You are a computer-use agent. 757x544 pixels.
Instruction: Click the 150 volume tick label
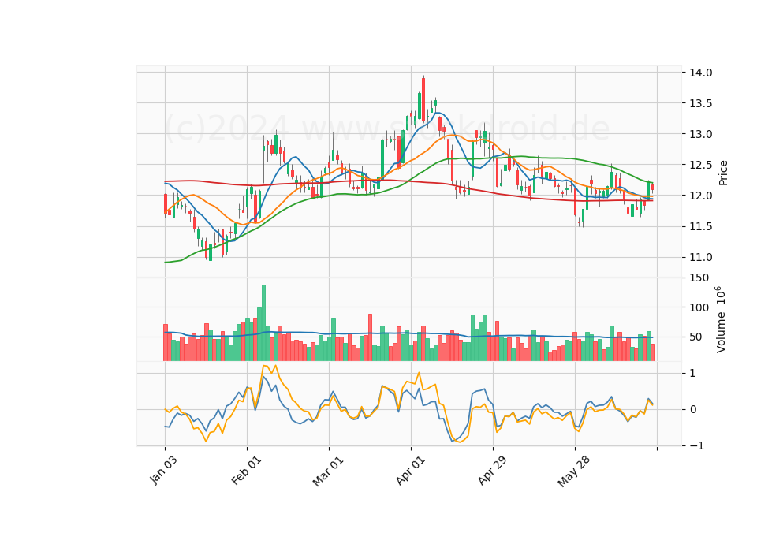(x=699, y=278)
